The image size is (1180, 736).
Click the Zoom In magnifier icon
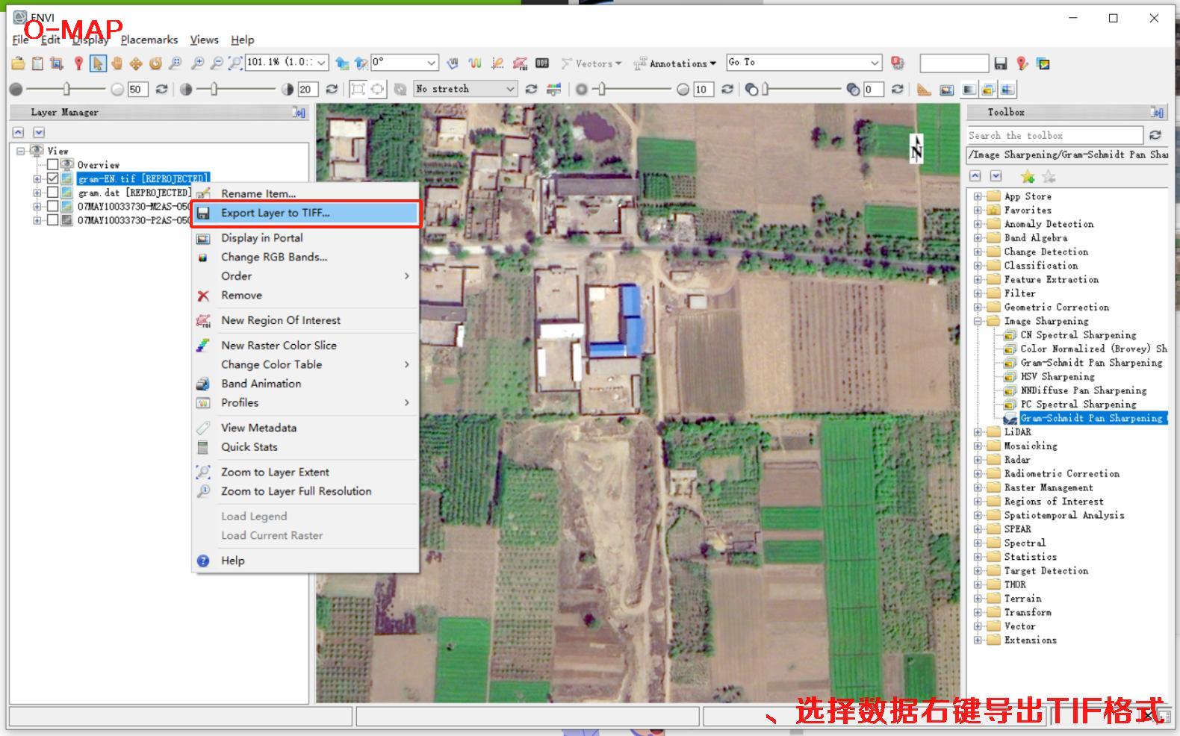198,63
